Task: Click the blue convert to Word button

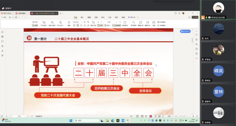Action: [185, 31]
